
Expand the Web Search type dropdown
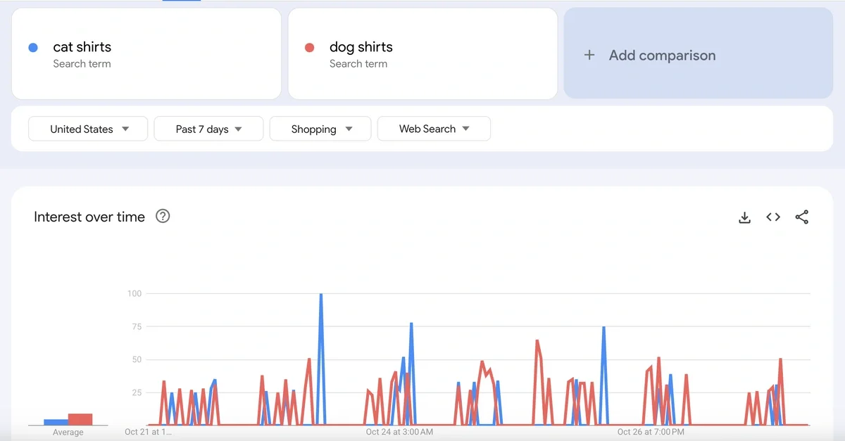434,129
